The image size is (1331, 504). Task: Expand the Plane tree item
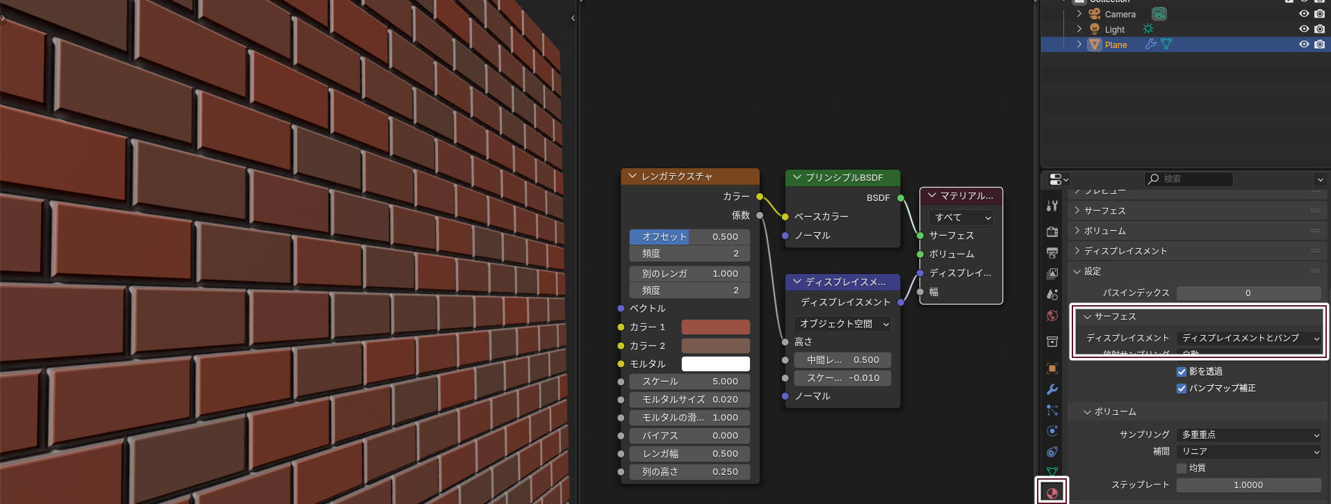click(1079, 44)
